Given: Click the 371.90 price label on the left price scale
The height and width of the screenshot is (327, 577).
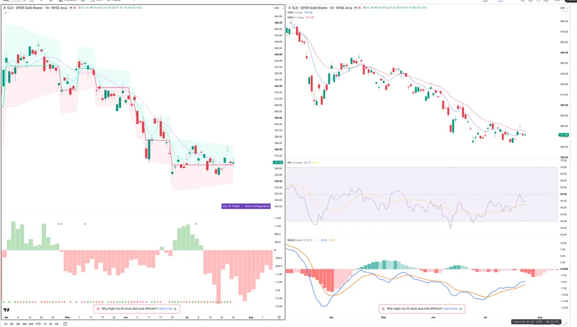Looking at the screenshot, I should point(277,163).
